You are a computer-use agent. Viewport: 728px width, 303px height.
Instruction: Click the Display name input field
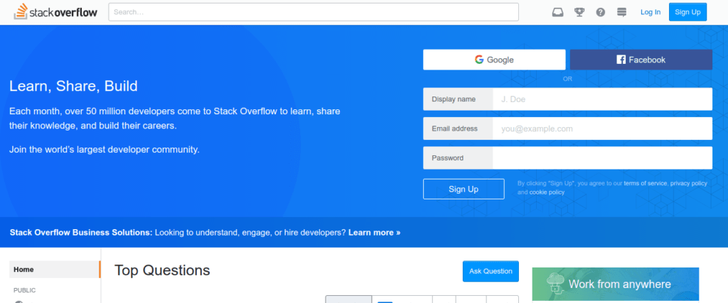pos(601,99)
